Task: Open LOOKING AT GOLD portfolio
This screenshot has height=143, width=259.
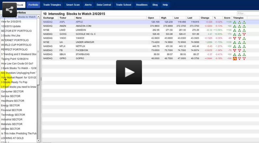Action: coord(12,138)
